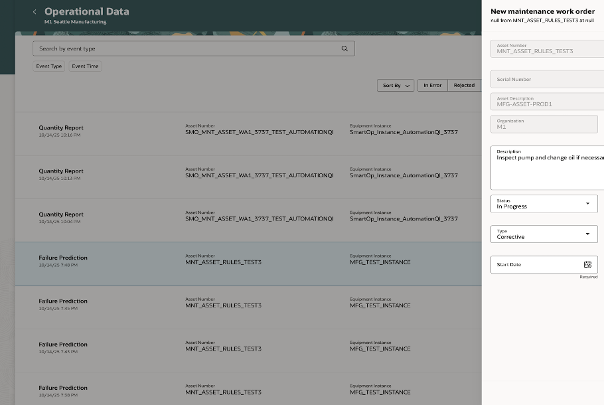604x405 pixels.
Task: Click the Organization field M1
Action: (544, 124)
